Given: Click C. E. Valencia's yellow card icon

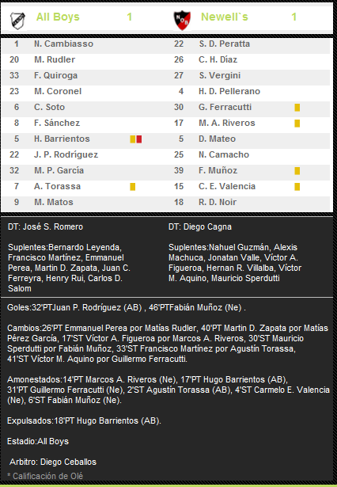Looking at the screenshot, I should [297, 187].
